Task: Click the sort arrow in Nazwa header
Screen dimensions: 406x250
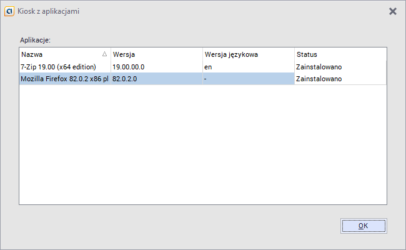Action: [104, 54]
